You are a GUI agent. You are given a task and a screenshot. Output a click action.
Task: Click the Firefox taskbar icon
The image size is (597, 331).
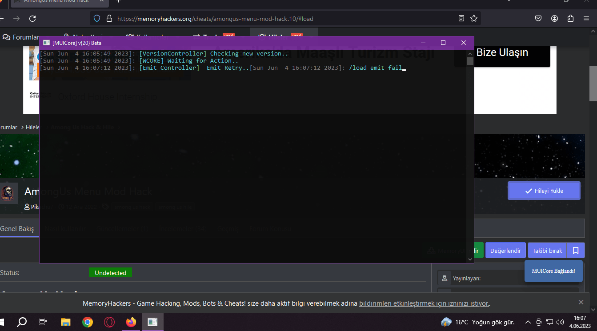131,322
